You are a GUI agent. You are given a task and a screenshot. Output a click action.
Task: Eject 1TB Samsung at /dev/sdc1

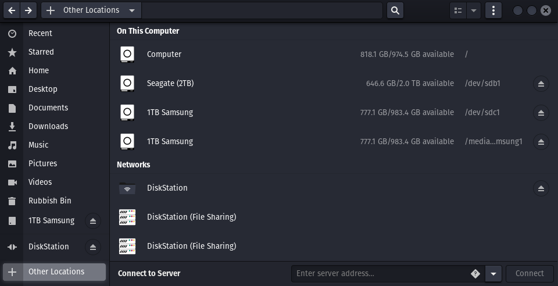(x=541, y=113)
